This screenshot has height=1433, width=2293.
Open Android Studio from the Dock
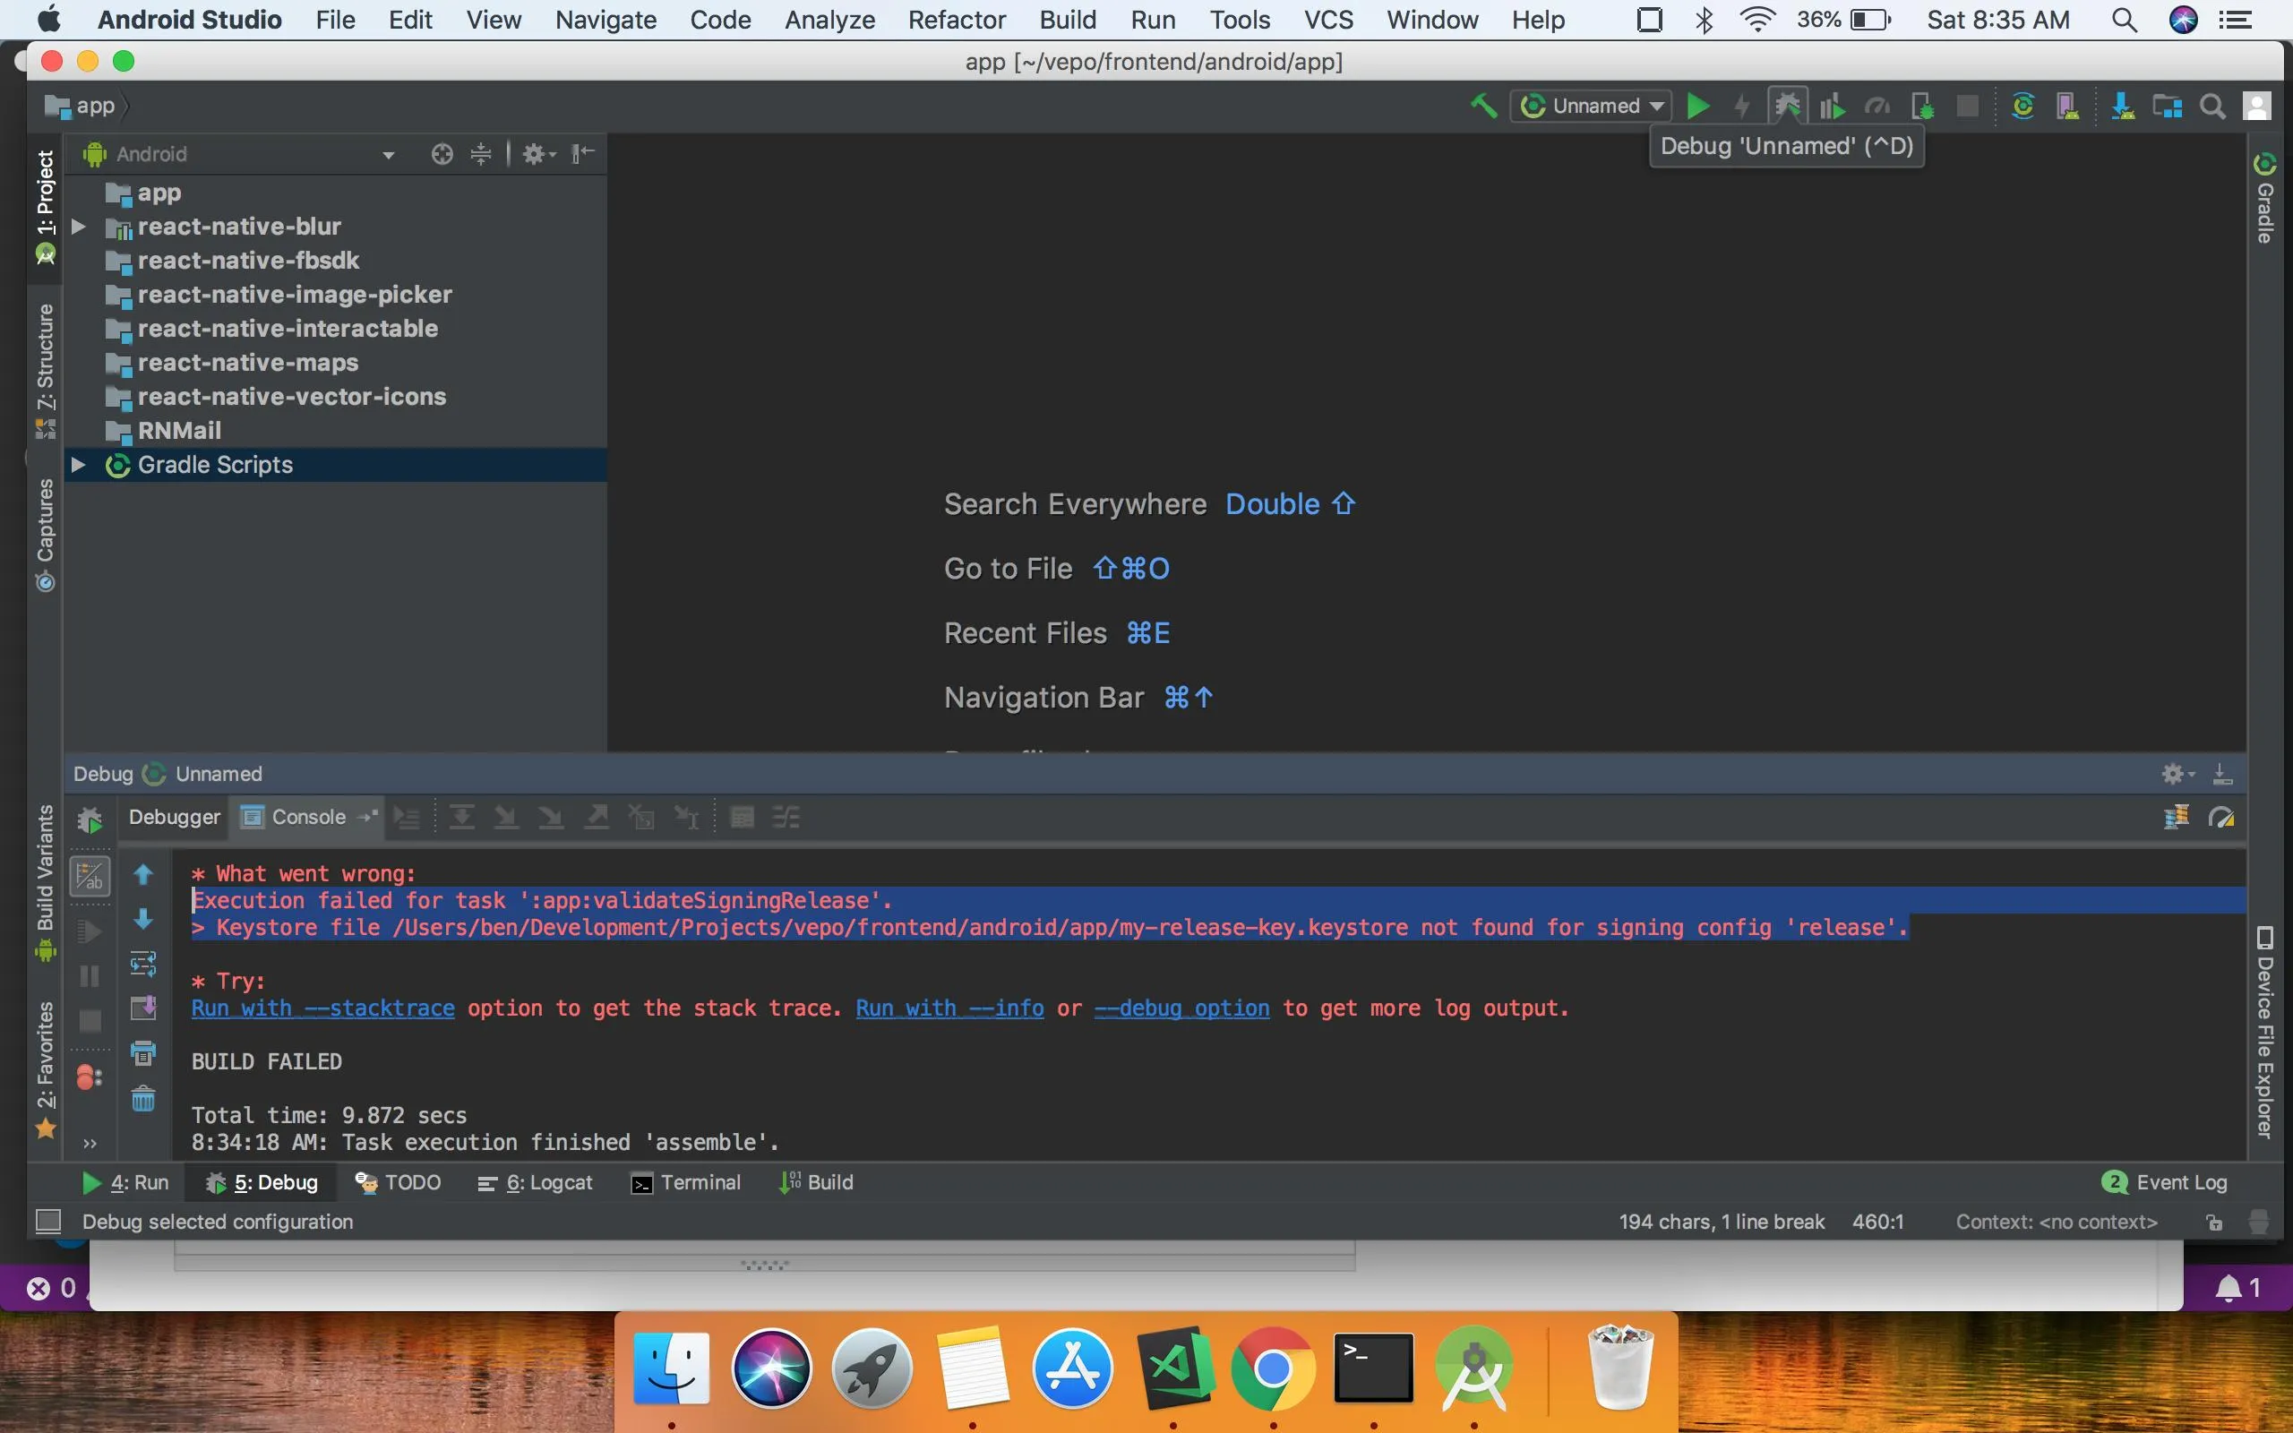coord(1473,1369)
